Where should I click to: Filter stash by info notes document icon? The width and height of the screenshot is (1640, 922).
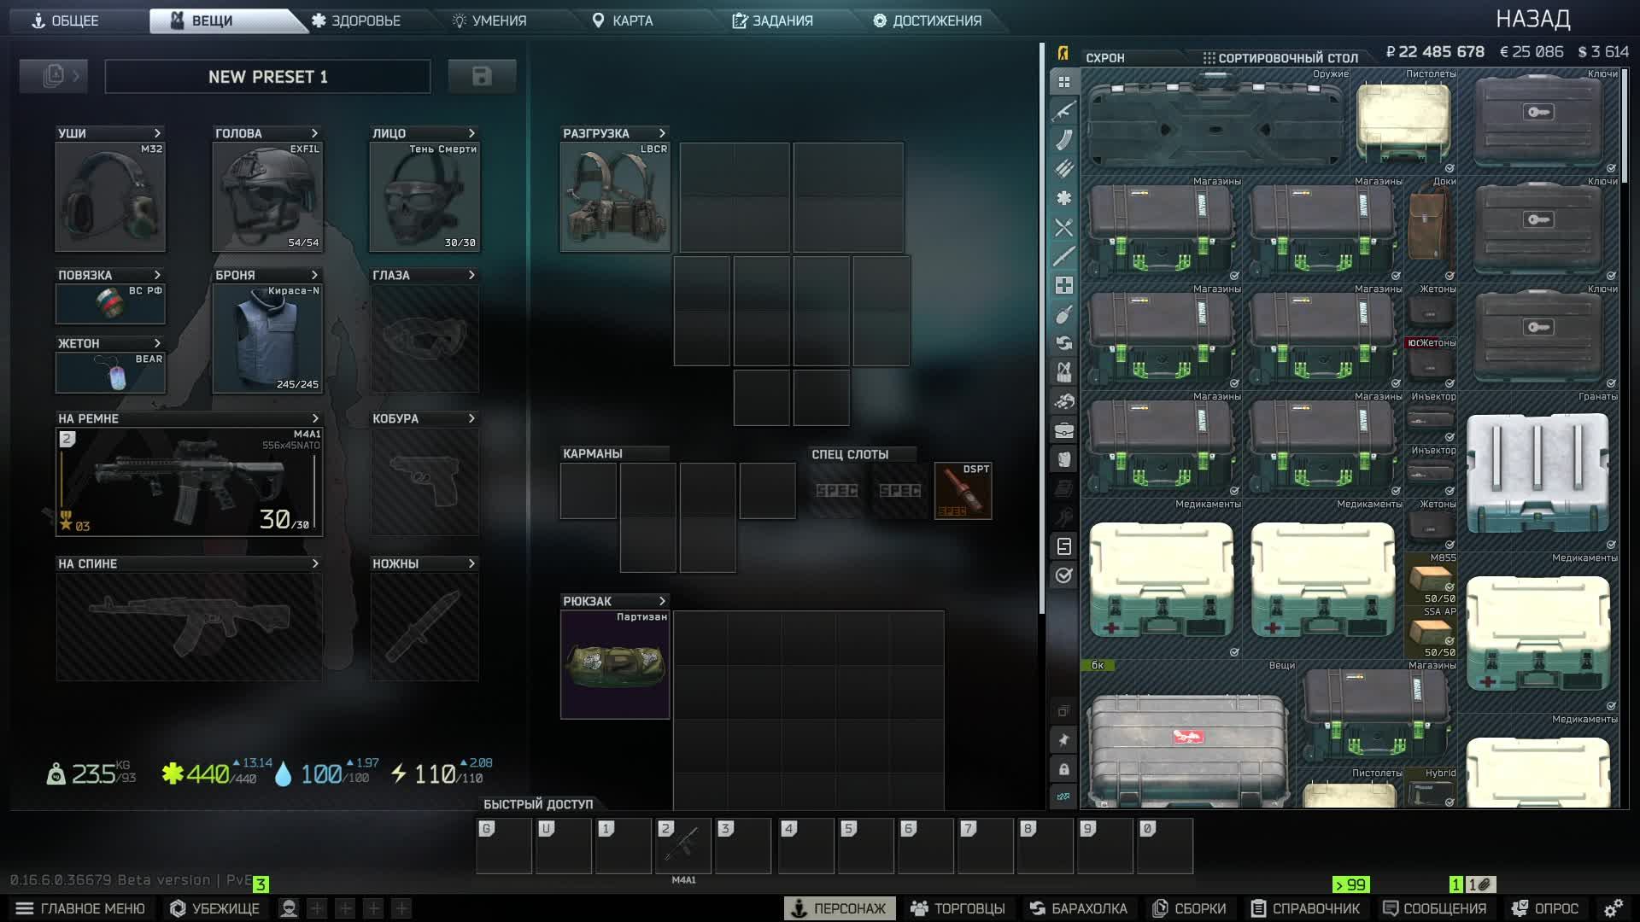pos(1063,546)
